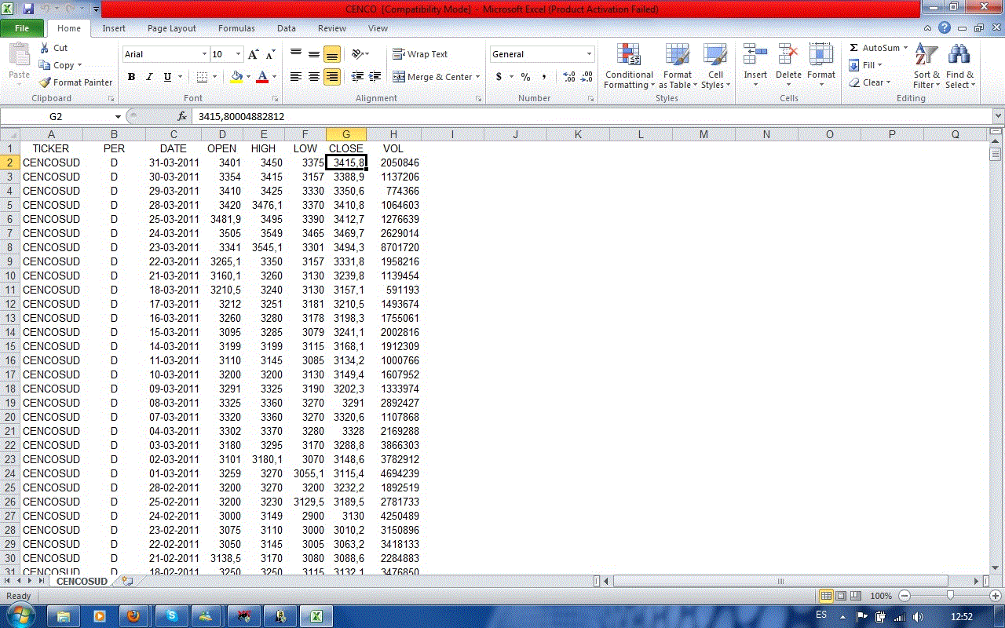
Task: Open the Merge & Center dropdown arrow
Action: [x=478, y=77]
